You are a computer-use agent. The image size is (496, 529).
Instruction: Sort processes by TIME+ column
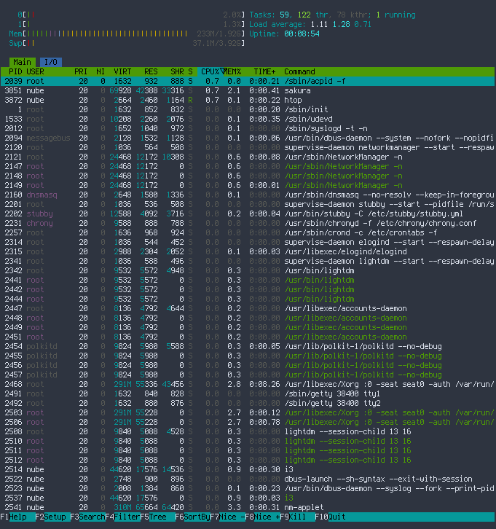pos(264,71)
